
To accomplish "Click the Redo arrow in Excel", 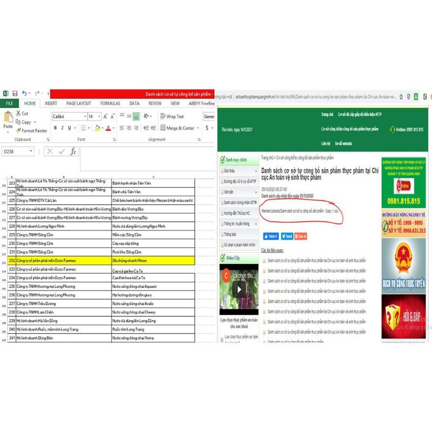I will pos(37,93).
